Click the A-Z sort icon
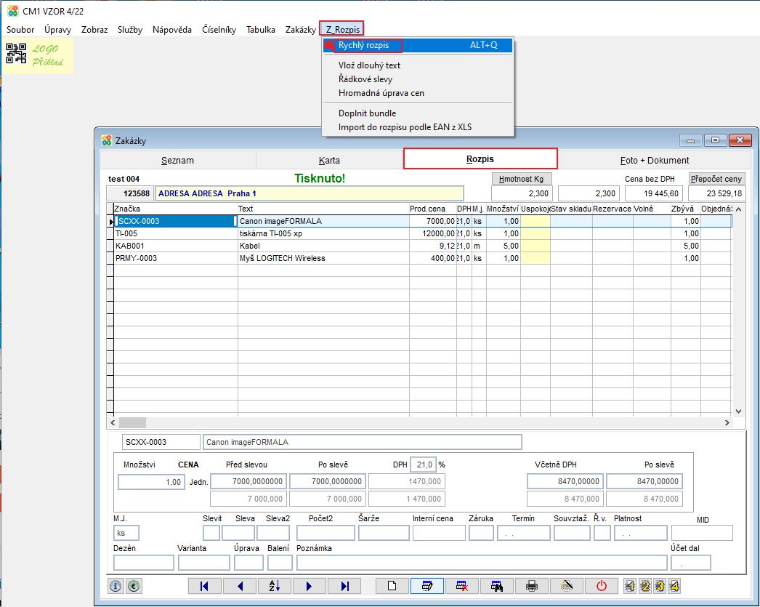 (275, 586)
